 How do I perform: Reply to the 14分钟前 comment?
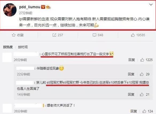[x=131, y=95]
